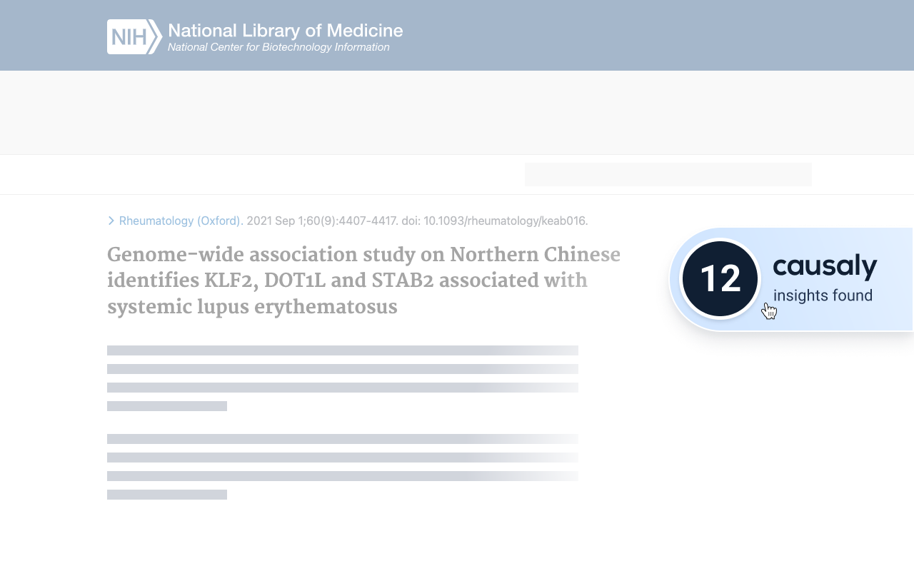Click the citation date and volume text

click(x=321, y=221)
